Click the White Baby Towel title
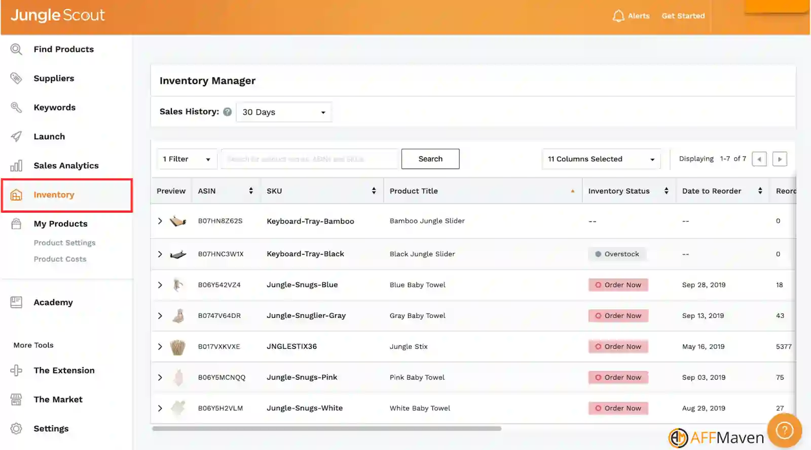 point(420,408)
